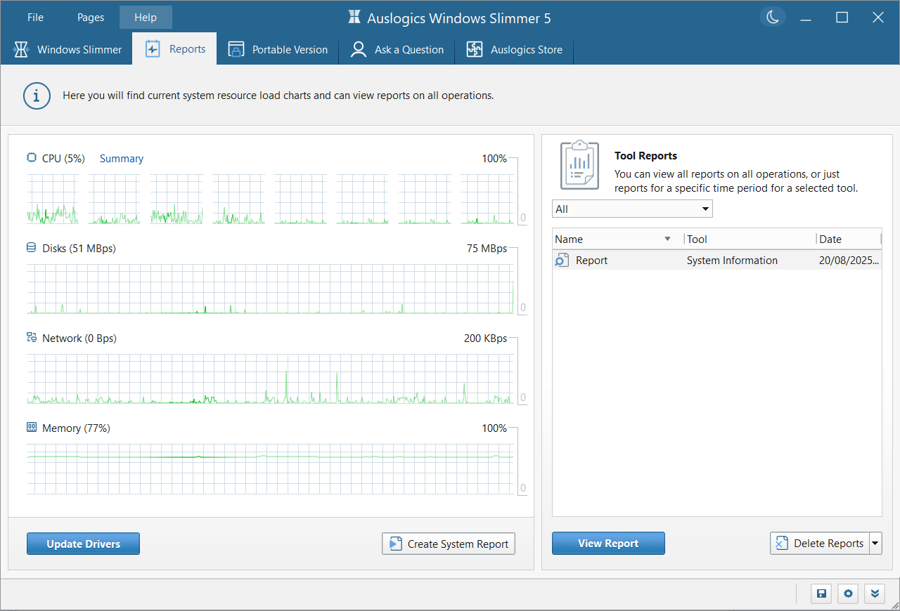Click the Memory usage icon
The image size is (900, 611).
coord(31,427)
